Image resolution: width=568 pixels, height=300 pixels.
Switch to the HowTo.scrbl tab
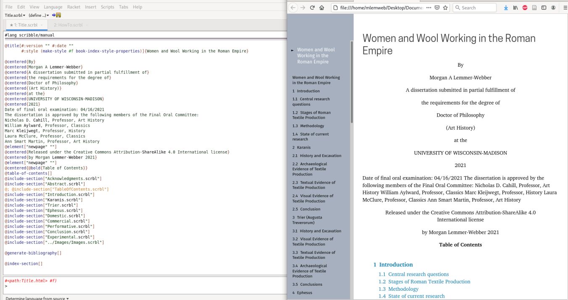(68, 25)
